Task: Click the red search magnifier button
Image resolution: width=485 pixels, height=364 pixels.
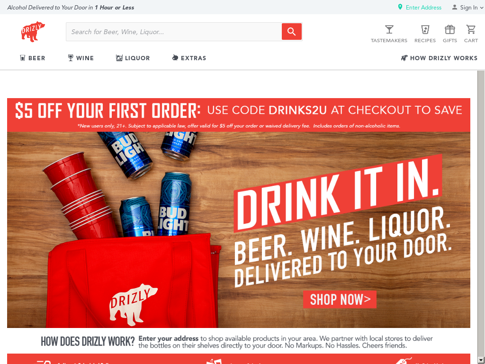Action: (291, 32)
